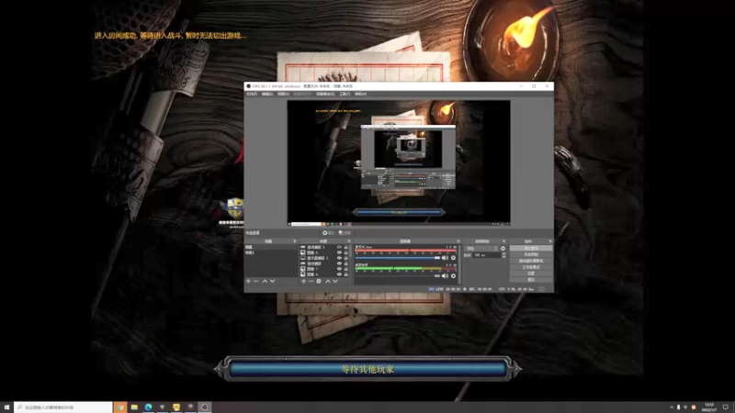The image size is (735, 413).
Task: Open OBS 设置 settings button
Action: click(x=531, y=273)
